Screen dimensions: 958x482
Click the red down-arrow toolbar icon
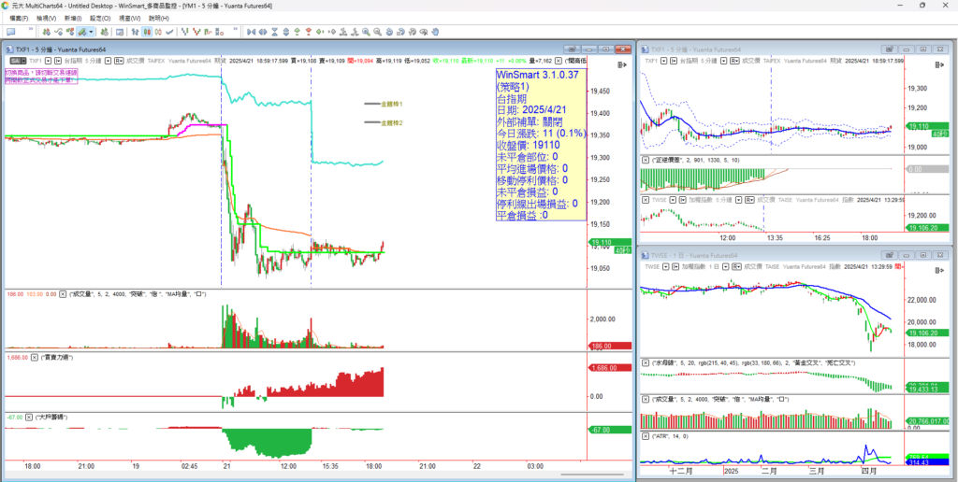309,31
